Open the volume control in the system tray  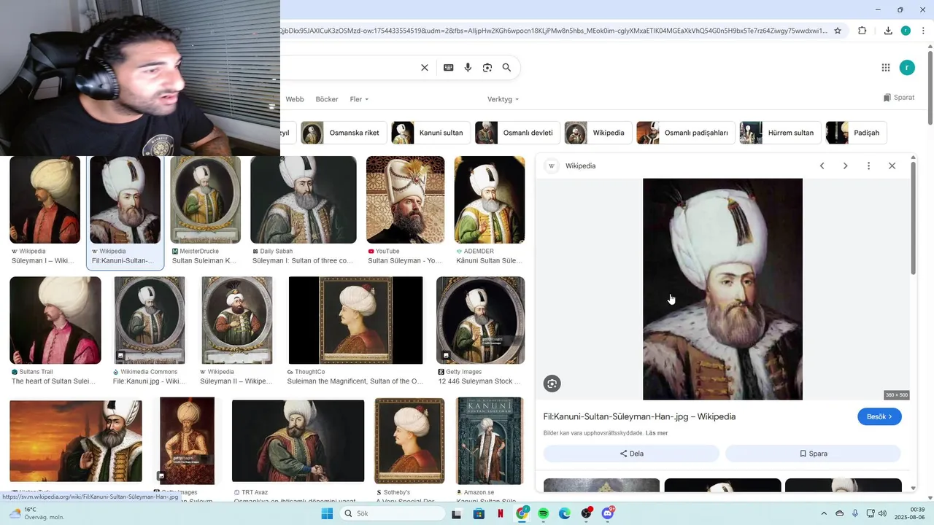[x=882, y=513]
